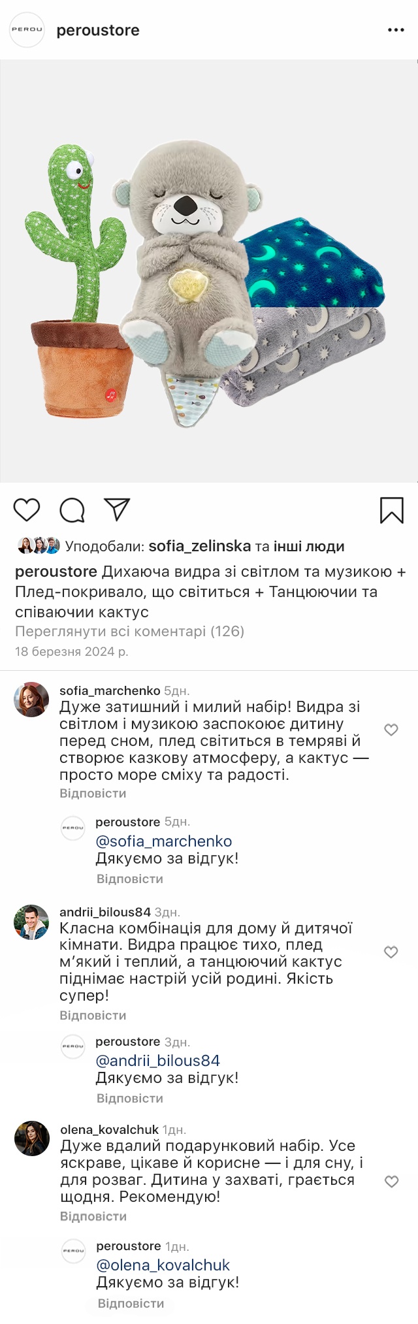Screen dimensions: 418x1324
Task: Open the @olena_kovalchuk mention link
Action: (x=163, y=1265)
